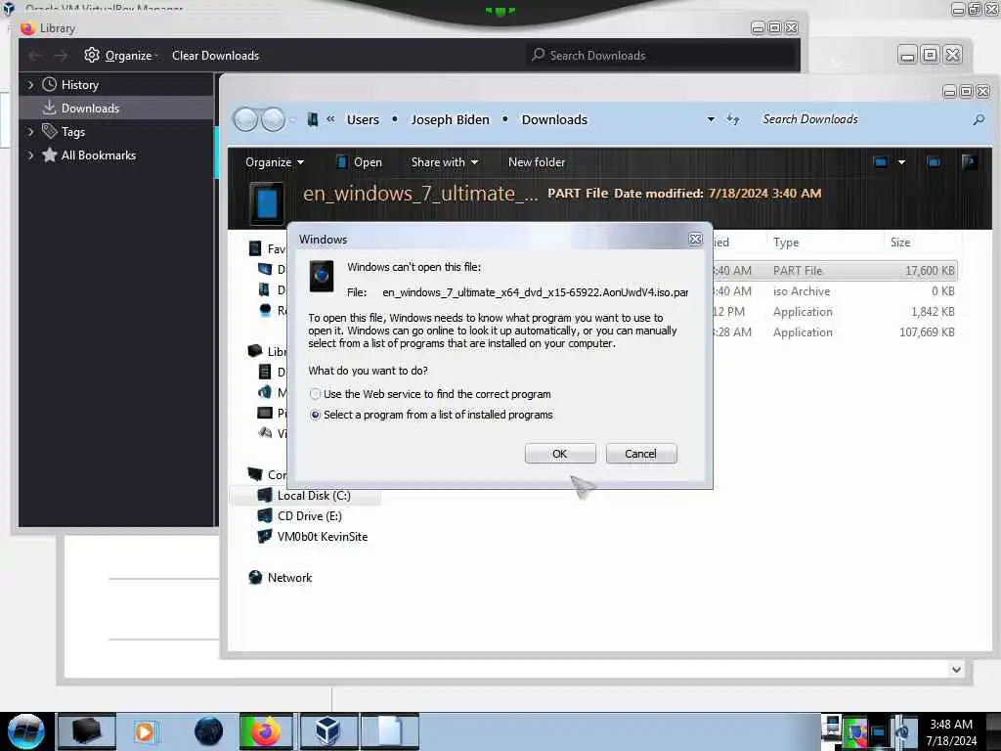This screenshot has width=1001, height=751.
Task: Click the Computer icon in navigation pane
Action: click(255, 474)
